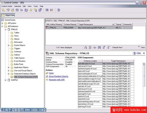Close the XML Schema Repository details pane
This screenshot has height=113, width=147.
pyautogui.click(x=144, y=53)
